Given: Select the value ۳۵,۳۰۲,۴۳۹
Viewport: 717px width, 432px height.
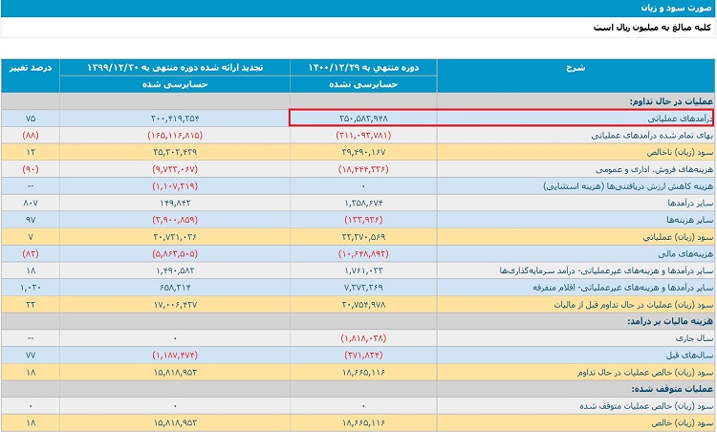Looking at the screenshot, I should coord(175,152).
